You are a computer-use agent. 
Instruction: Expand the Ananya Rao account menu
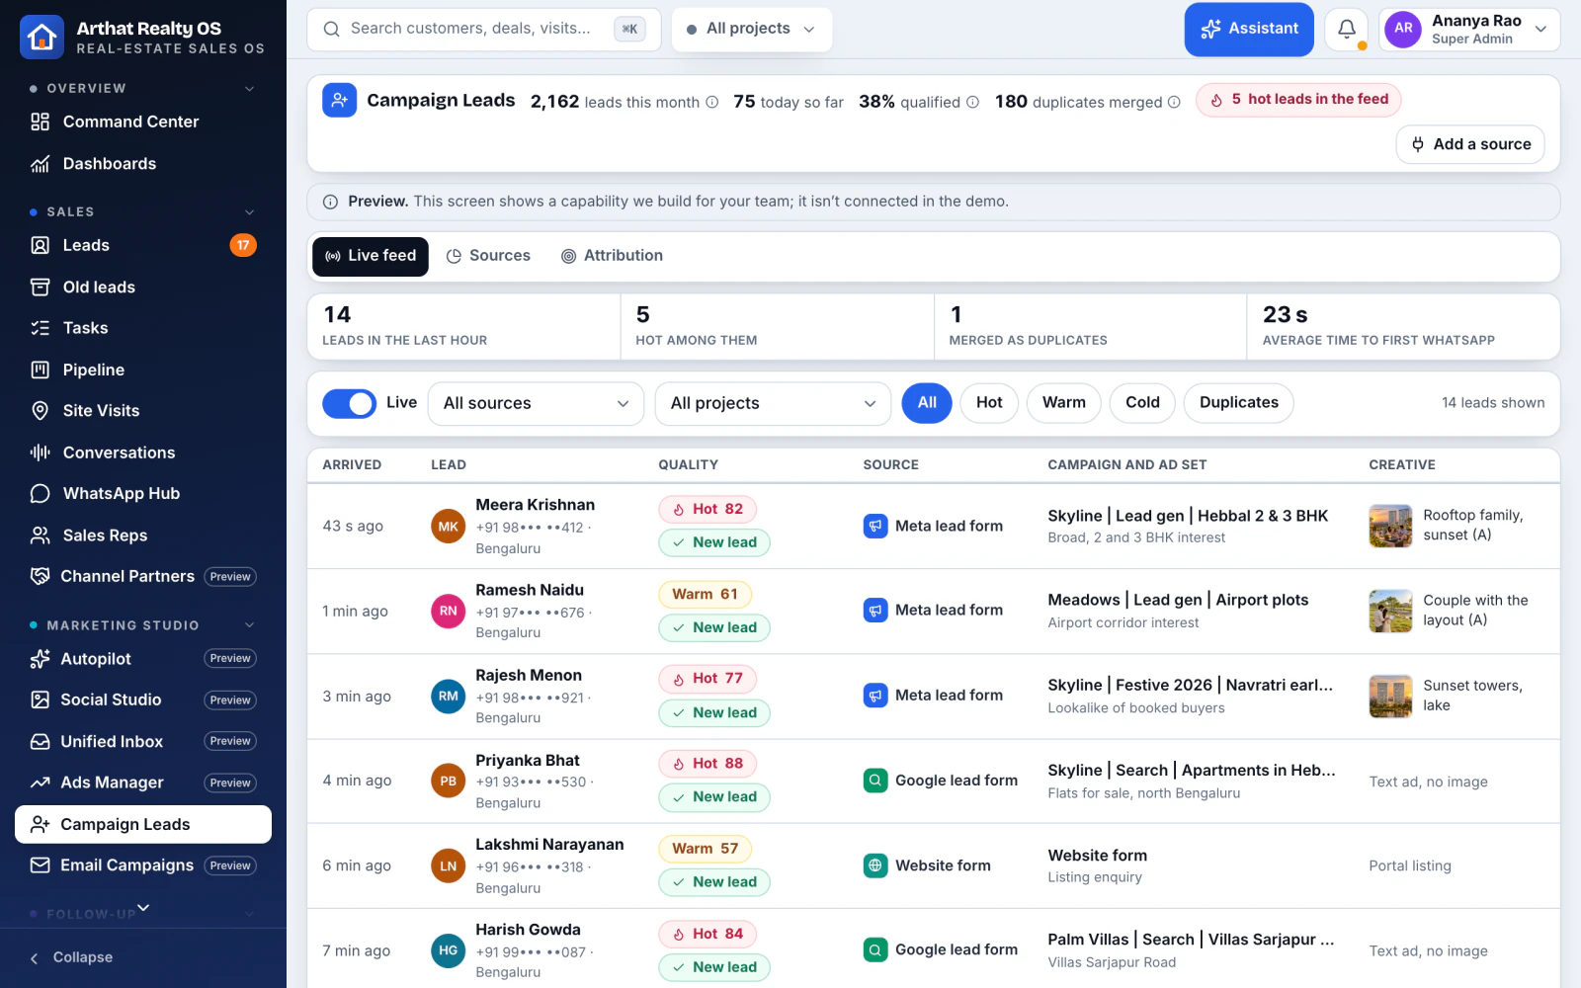[1469, 30]
